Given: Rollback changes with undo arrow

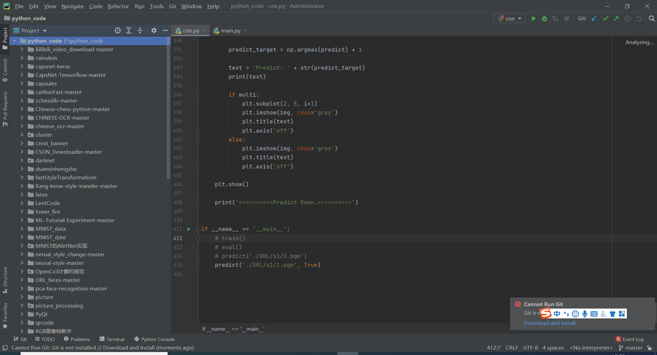Looking at the screenshot, I should click(639, 18).
